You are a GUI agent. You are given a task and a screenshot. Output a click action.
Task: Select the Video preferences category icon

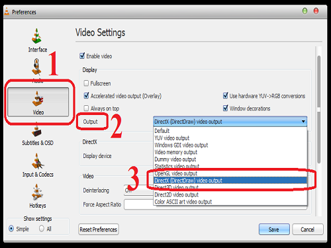coord(38,102)
